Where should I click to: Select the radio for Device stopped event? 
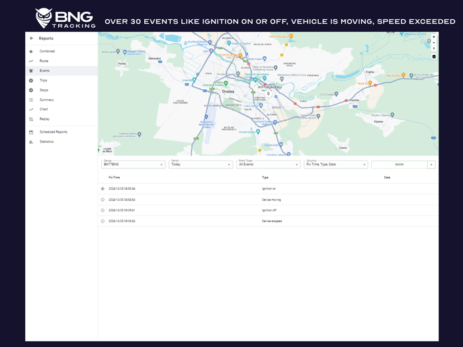click(x=103, y=221)
